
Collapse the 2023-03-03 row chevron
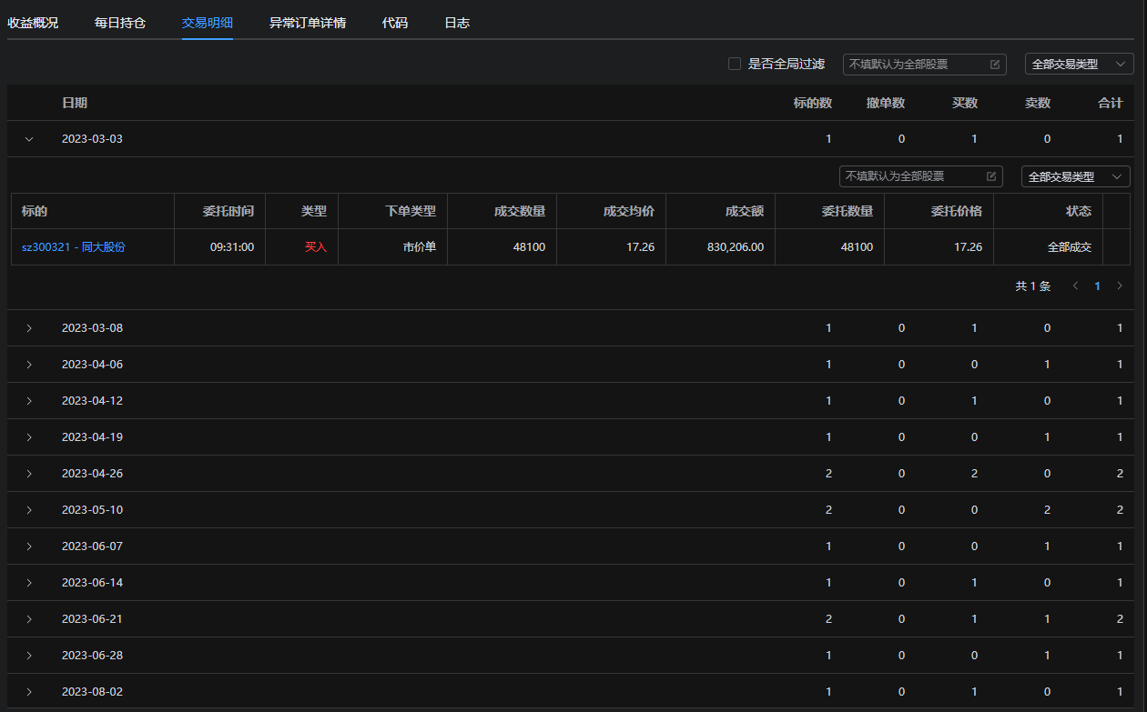[x=29, y=140]
